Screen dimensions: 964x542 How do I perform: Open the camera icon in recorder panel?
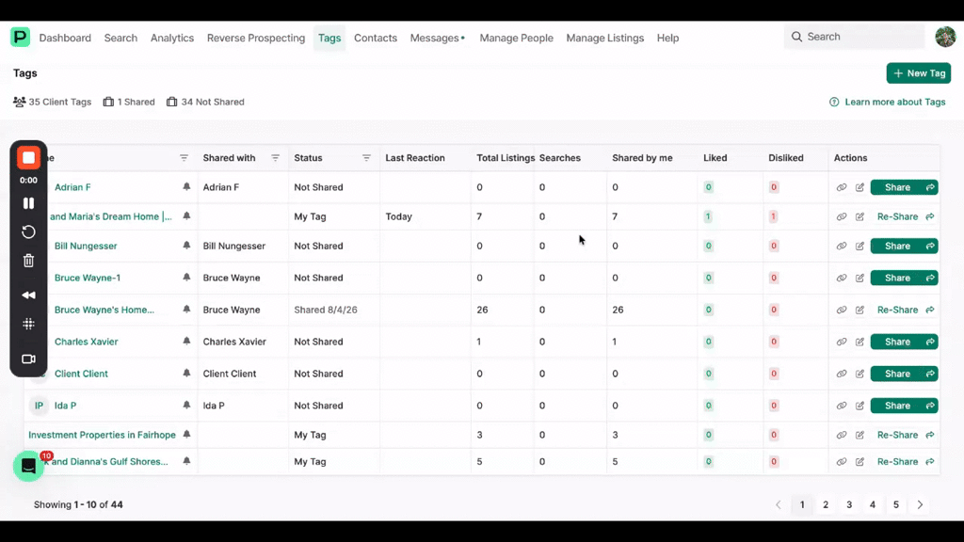tap(28, 359)
